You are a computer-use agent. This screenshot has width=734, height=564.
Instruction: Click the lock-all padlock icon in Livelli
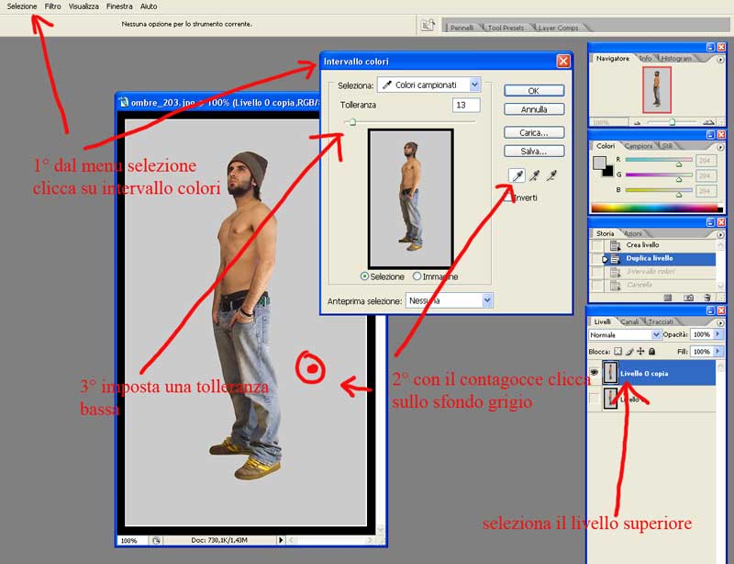652,351
